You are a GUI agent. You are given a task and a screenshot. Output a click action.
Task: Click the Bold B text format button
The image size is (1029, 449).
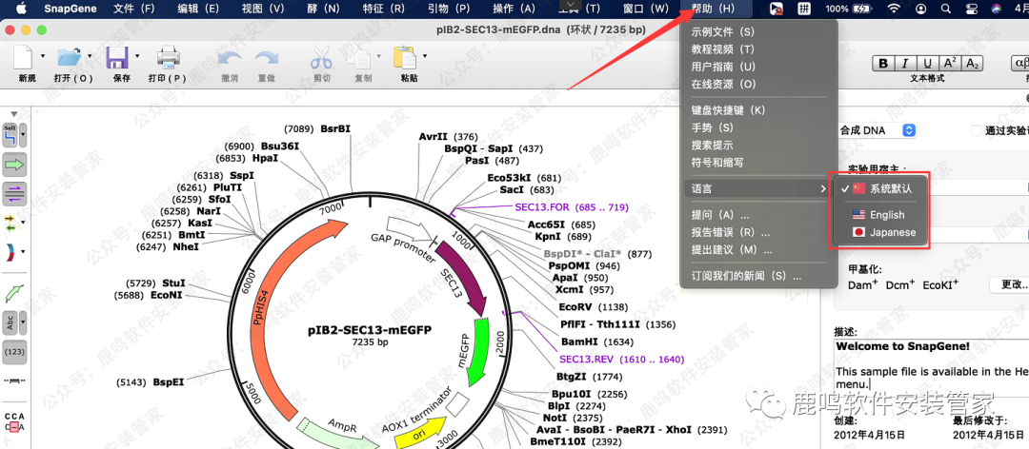(883, 64)
